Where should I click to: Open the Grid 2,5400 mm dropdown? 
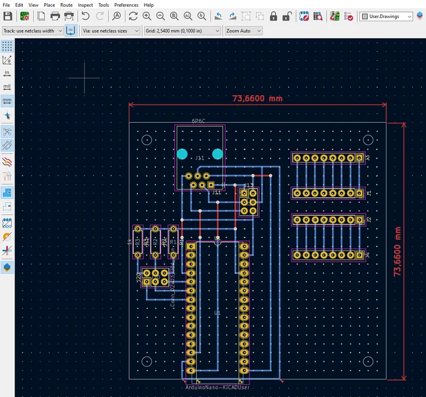click(x=182, y=31)
